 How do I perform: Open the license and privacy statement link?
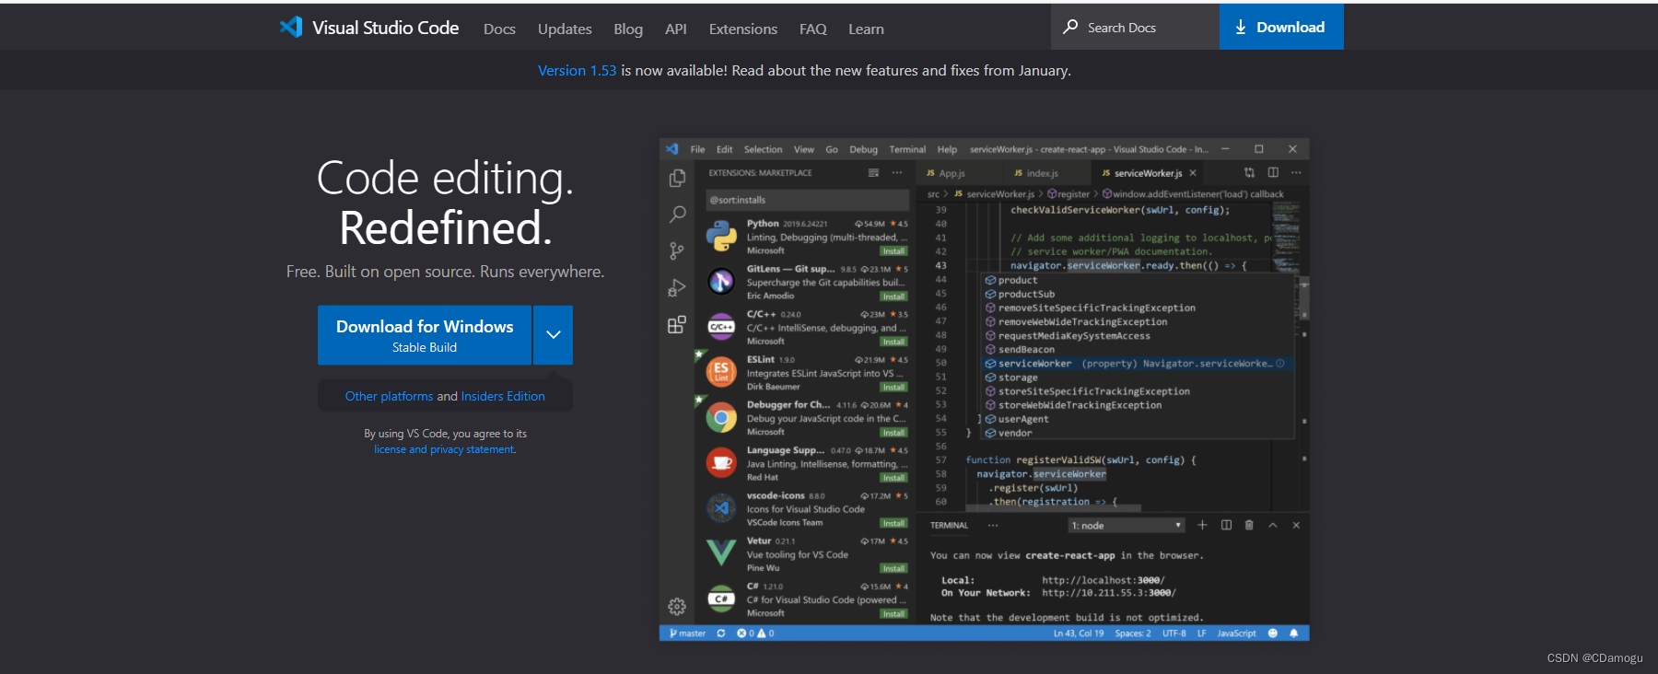(445, 449)
